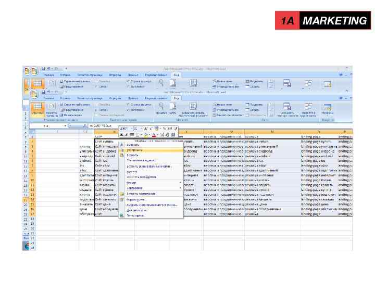
Task: Click Hide window (Скрыть) in front window ribbon
Action: 252,110
